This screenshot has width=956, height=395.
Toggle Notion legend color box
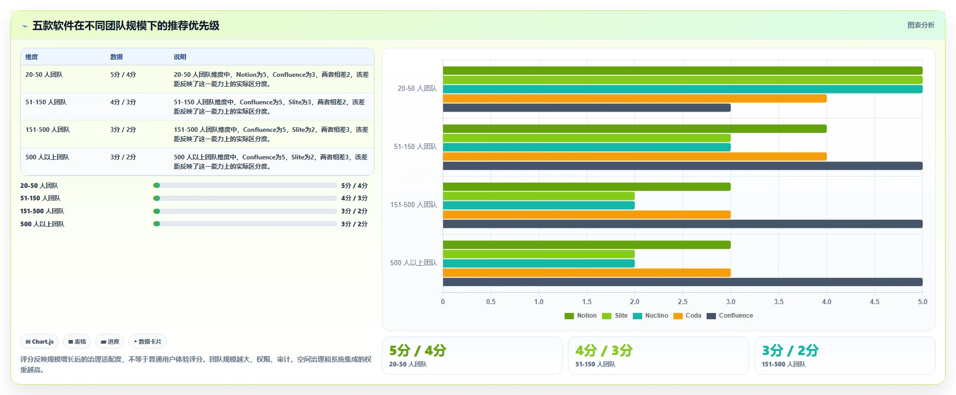[569, 316]
